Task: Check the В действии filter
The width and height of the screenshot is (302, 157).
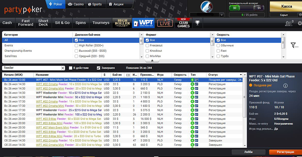Action: pos(71,68)
